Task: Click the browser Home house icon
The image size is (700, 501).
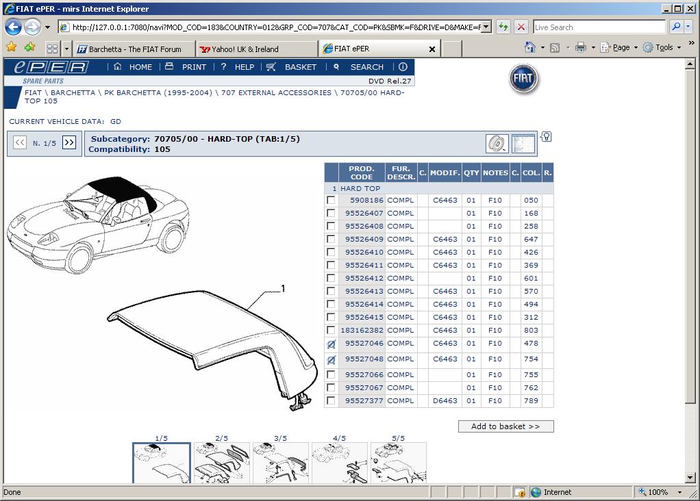Action: tap(530, 47)
